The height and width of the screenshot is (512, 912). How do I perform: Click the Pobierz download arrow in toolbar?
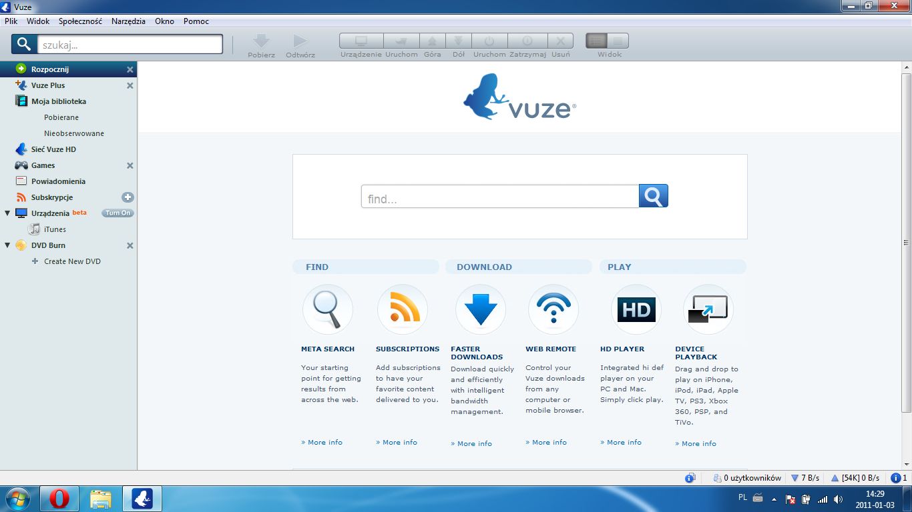click(x=261, y=41)
